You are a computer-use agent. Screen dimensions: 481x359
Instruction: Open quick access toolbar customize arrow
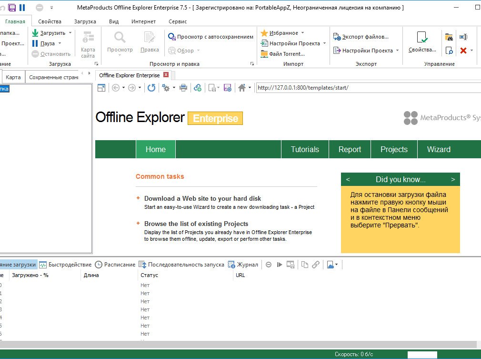[x=51, y=7]
